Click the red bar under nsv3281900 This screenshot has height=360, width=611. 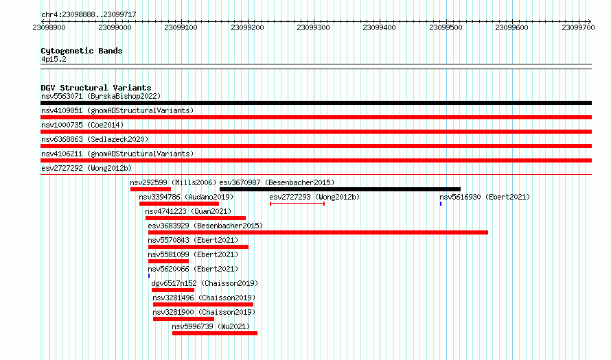[x=183, y=319]
